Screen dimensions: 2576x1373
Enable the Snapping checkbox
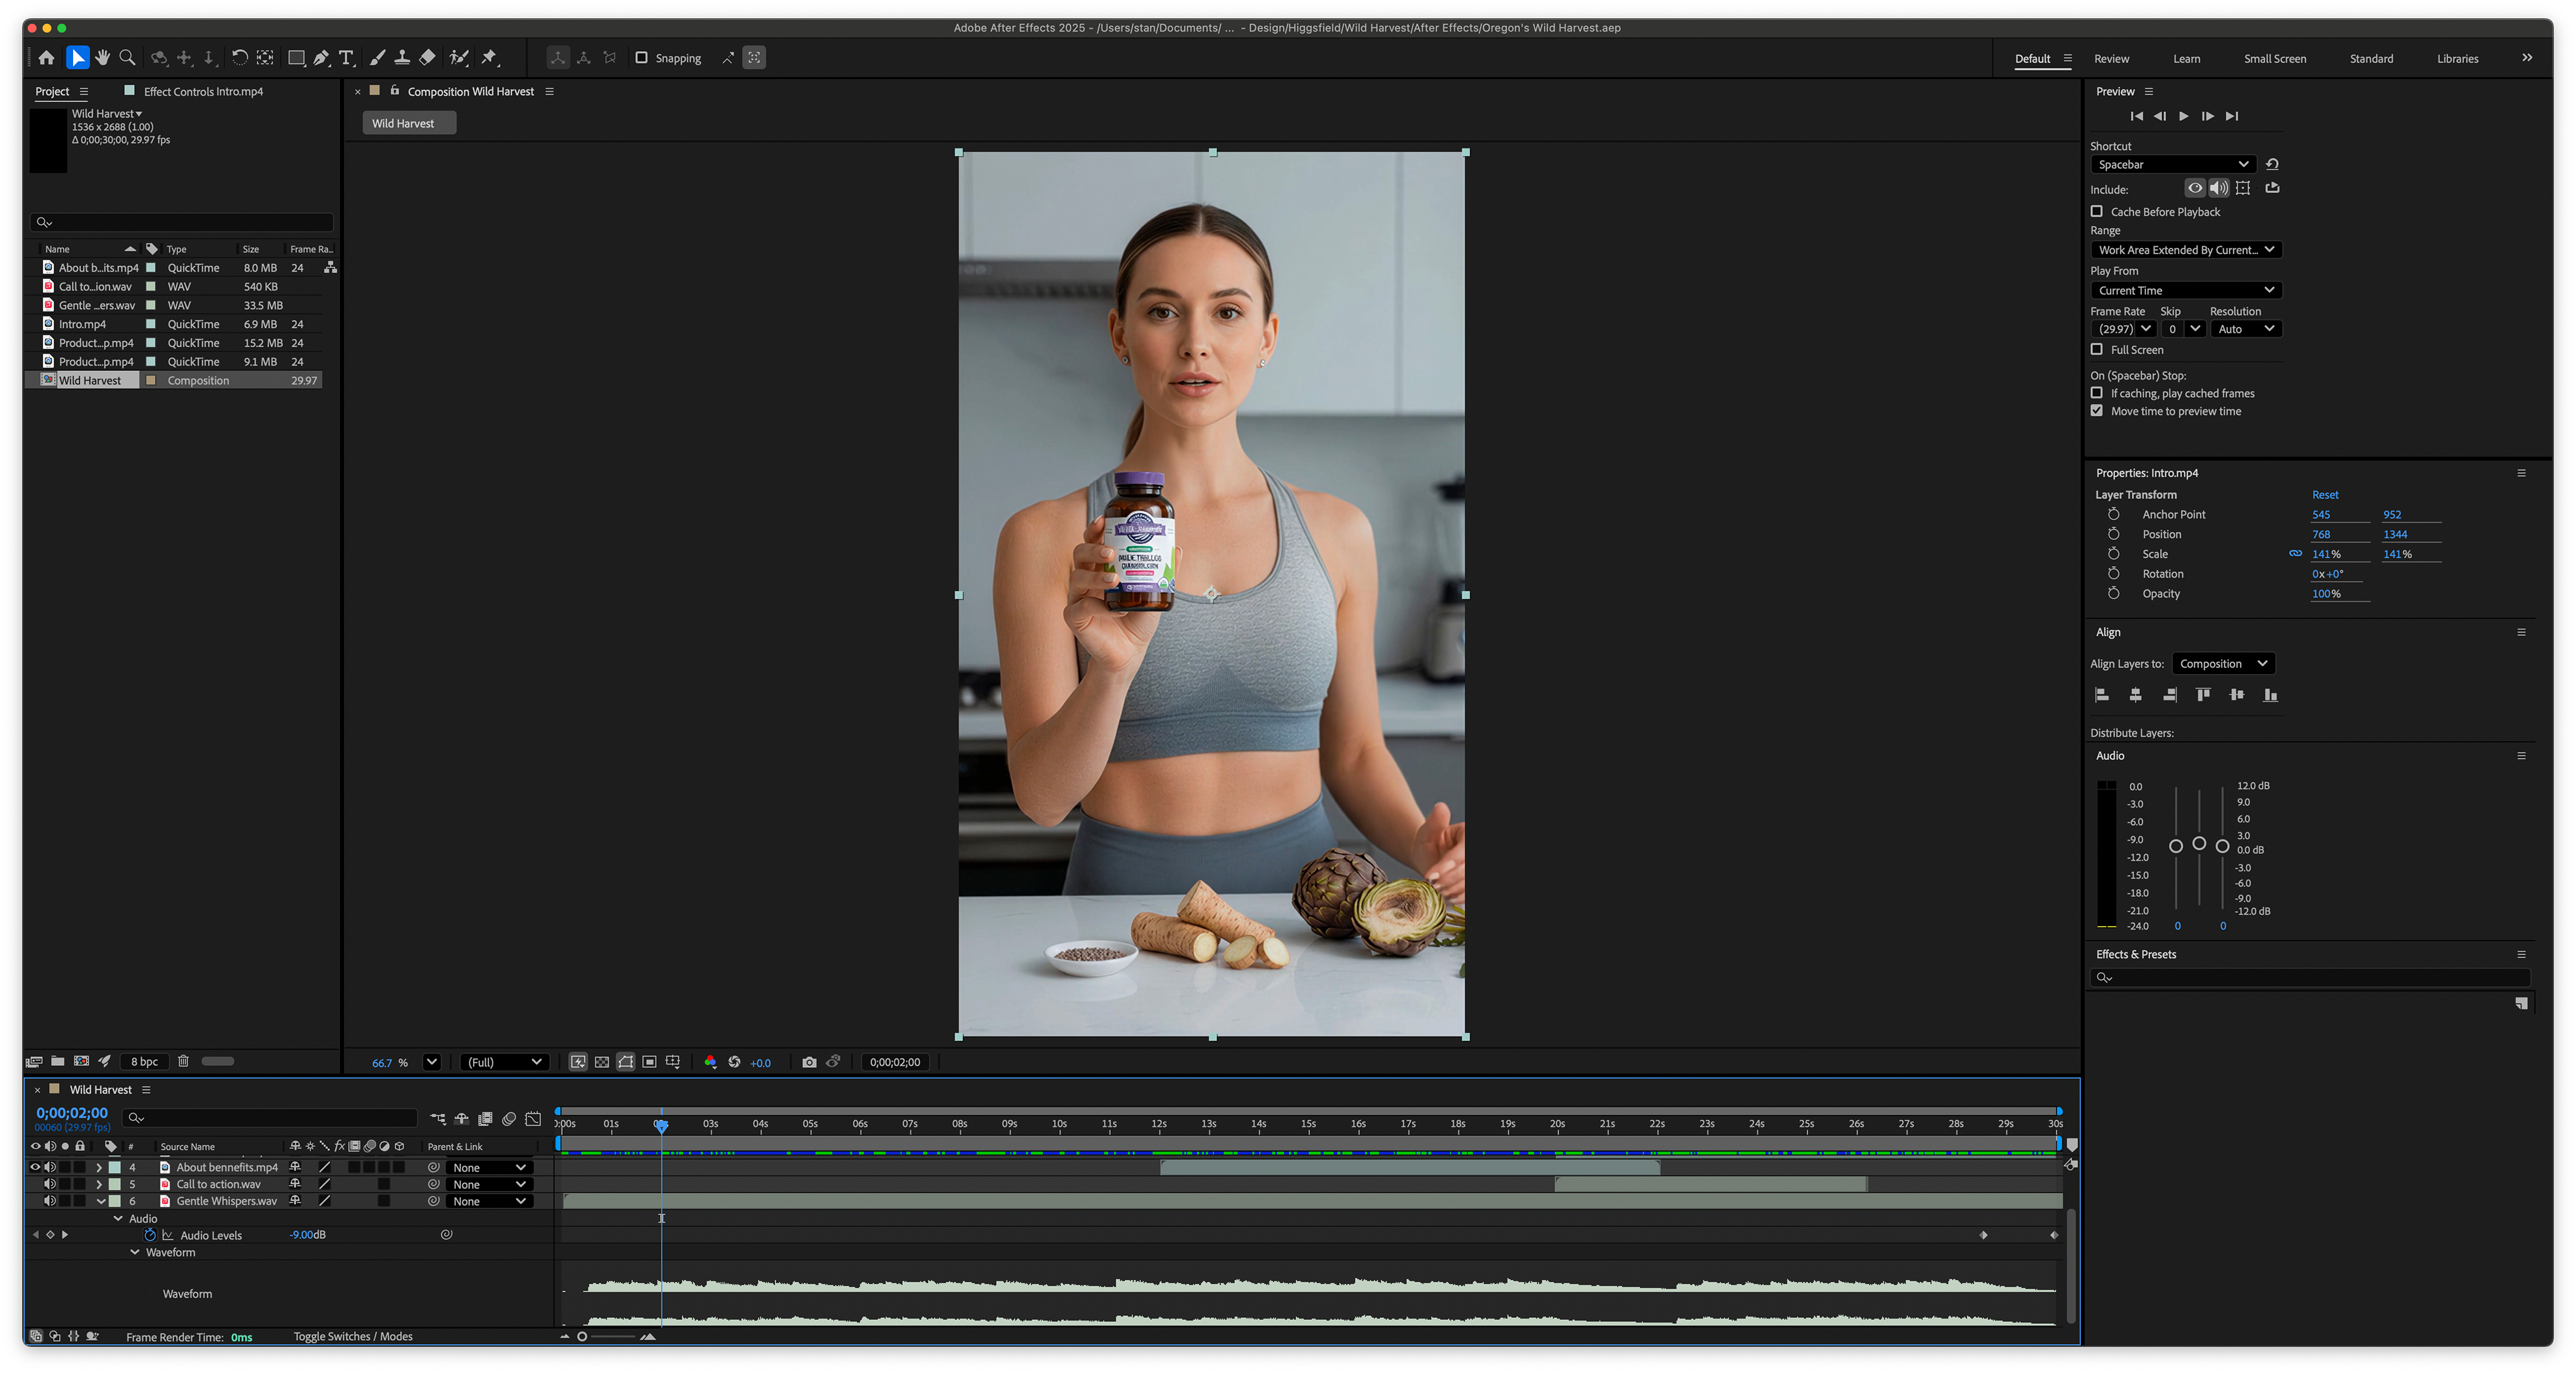pos(642,58)
